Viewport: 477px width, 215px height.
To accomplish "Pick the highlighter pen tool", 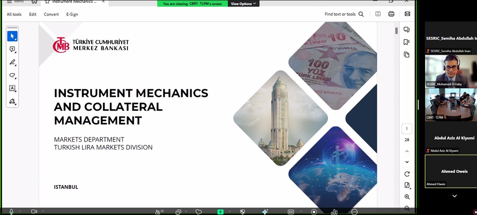I will pos(12,62).
